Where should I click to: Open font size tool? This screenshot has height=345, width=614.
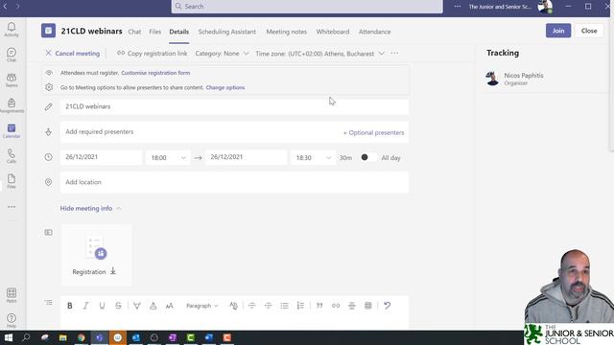pos(169,306)
